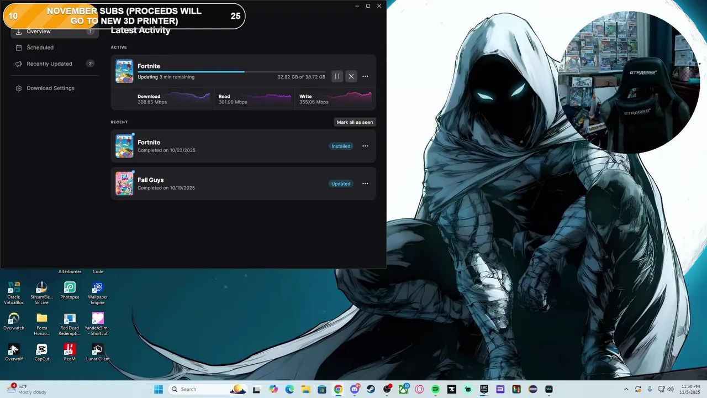Cancel the active Fortnite download

pyautogui.click(x=351, y=76)
